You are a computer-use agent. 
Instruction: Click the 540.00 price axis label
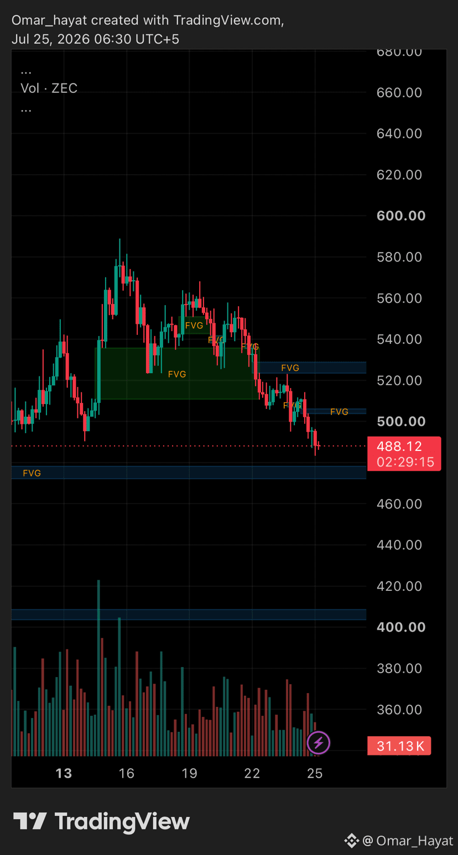[x=399, y=339]
